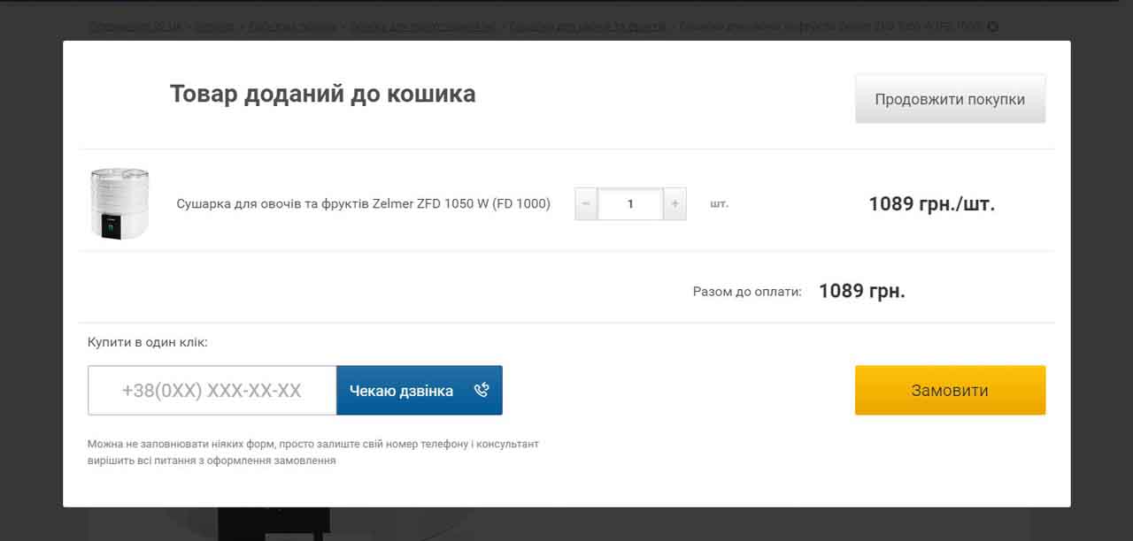Click the Zelmer dryer product thumbnail
This screenshot has height=541, width=1133.
(119, 203)
